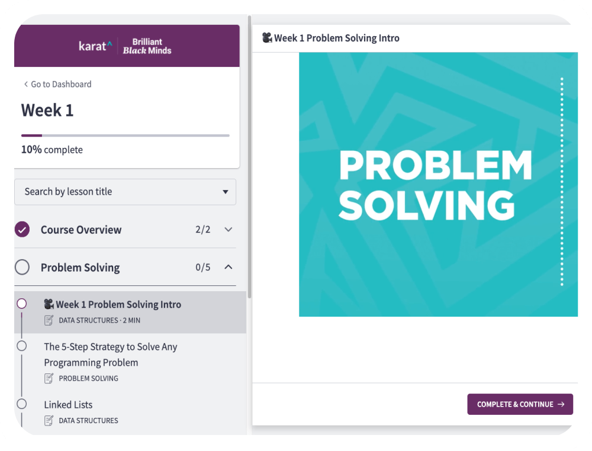592x451 pixels.
Task: Toggle the Problem Solving section circle
Action: click(x=22, y=268)
